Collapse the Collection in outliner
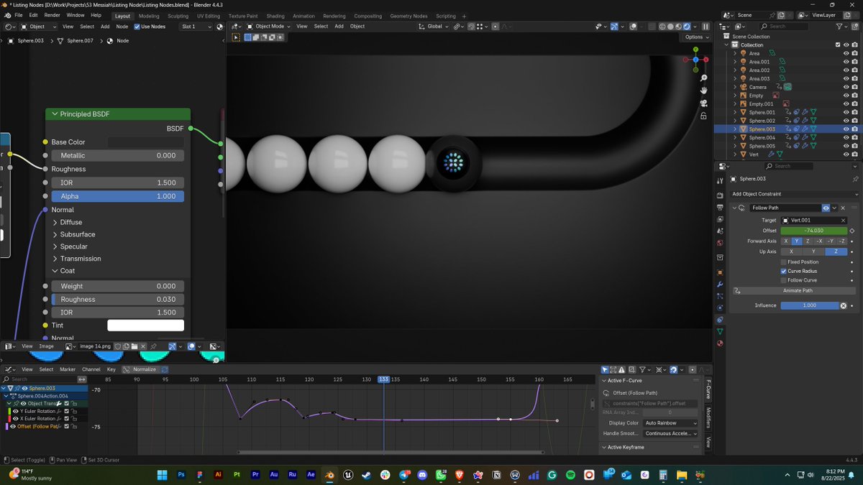 pyautogui.click(x=728, y=45)
